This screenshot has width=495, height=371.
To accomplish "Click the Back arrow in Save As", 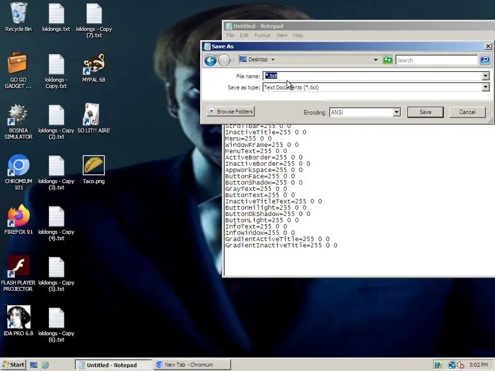I will tap(210, 60).
